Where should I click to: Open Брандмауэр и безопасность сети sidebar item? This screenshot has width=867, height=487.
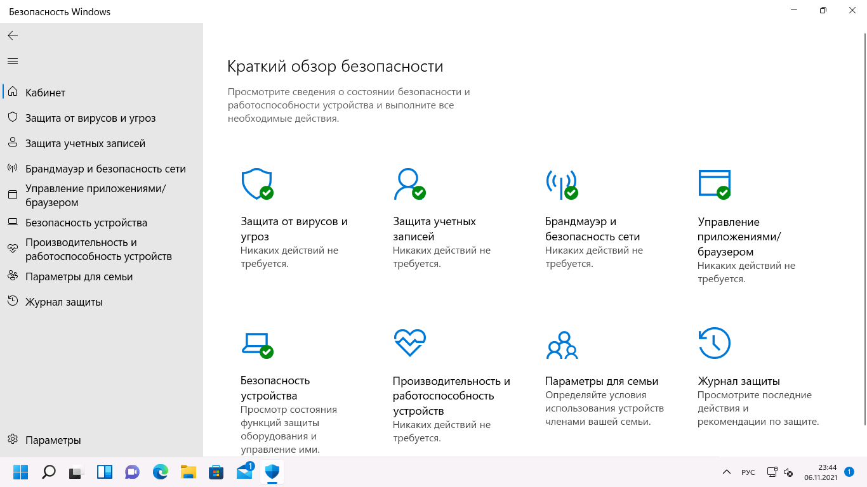pyautogui.click(x=102, y=169)
